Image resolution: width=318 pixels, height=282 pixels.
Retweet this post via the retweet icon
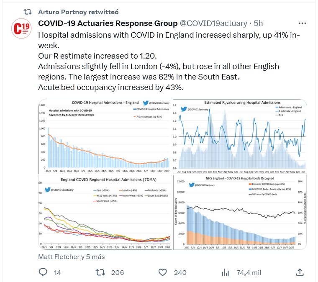click(x=100, y=272)
